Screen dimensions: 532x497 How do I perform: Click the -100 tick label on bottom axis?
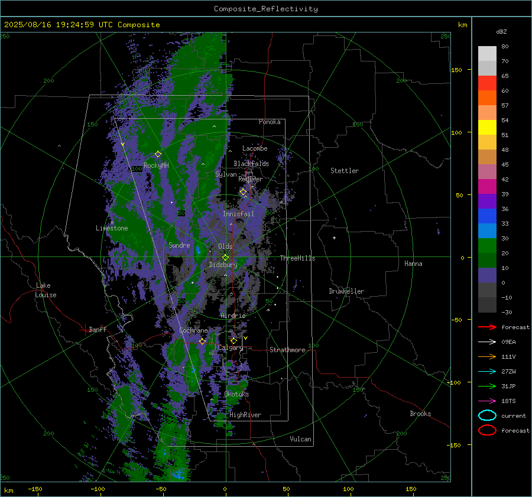pyautogui.click(x=98, y=489)
